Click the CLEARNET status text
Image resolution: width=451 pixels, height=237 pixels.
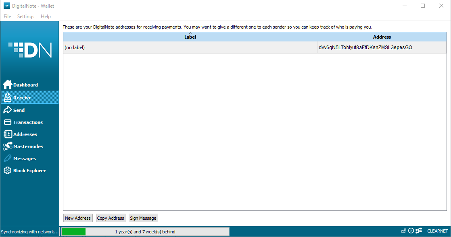click(437, 231)
